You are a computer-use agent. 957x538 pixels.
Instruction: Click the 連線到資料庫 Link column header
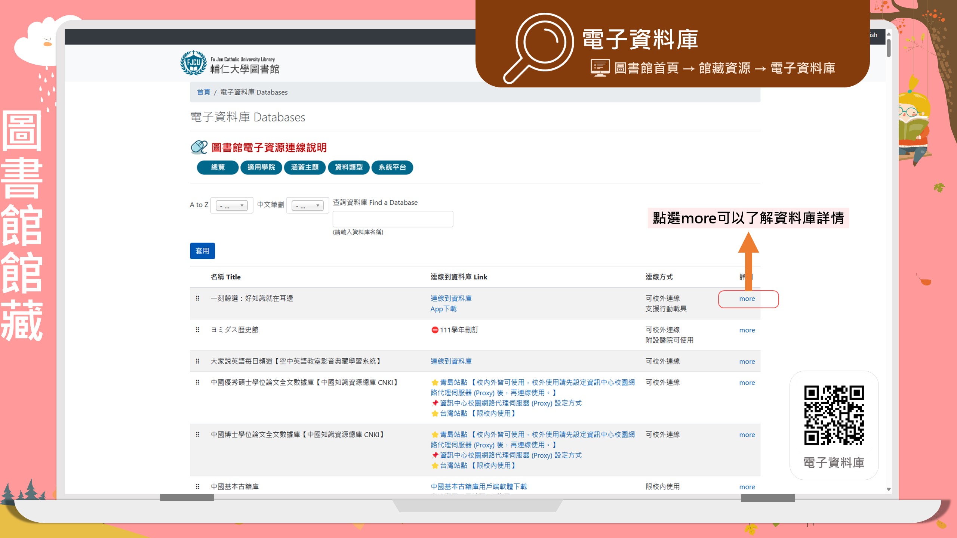(x=459, y=277)
